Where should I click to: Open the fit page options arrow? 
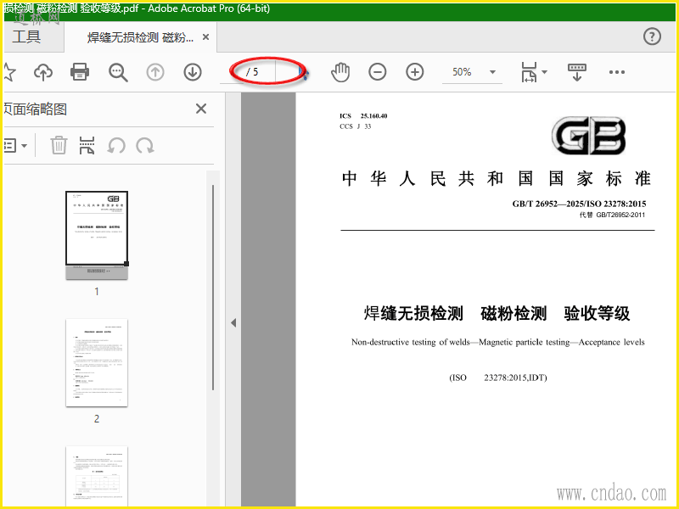point(544,72)
